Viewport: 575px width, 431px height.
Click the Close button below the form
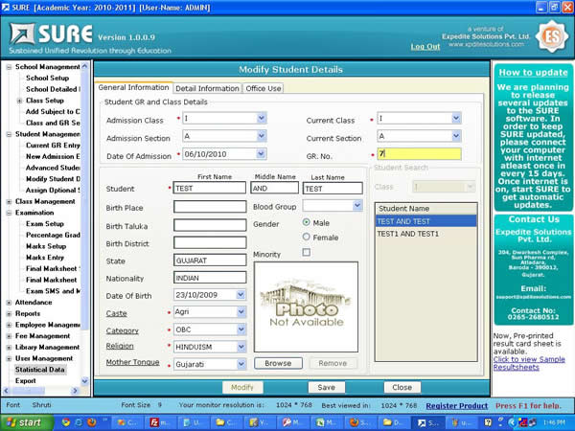[x=402, y=387]
